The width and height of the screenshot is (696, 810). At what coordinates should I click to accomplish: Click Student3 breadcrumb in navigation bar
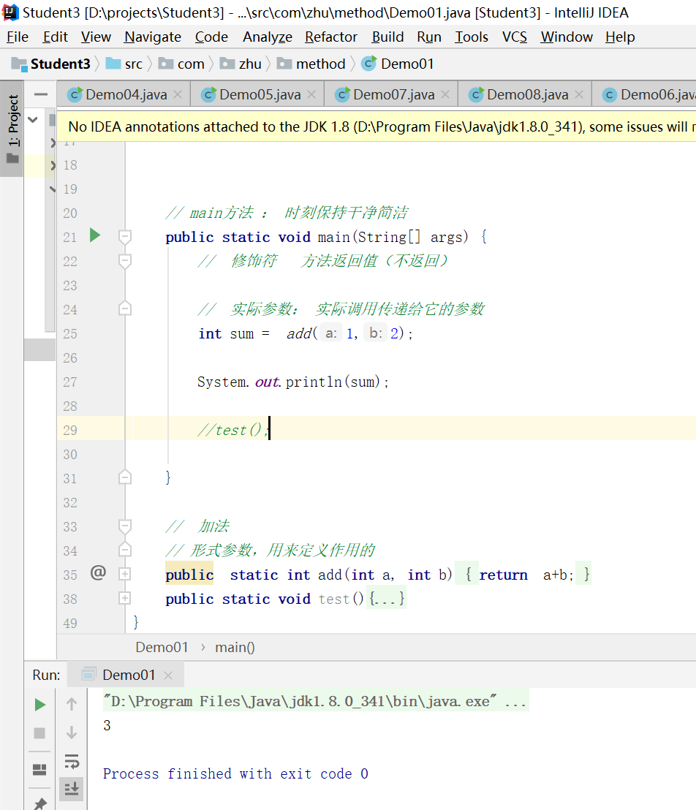click(50, 64)
